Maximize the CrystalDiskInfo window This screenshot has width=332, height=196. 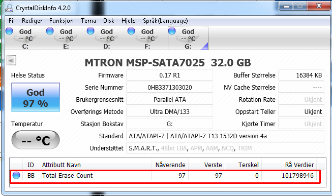(300, 6)
